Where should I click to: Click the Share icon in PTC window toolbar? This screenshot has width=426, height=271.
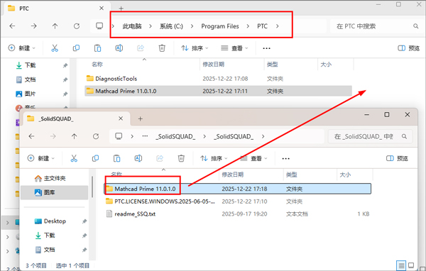tap(141, 48)
